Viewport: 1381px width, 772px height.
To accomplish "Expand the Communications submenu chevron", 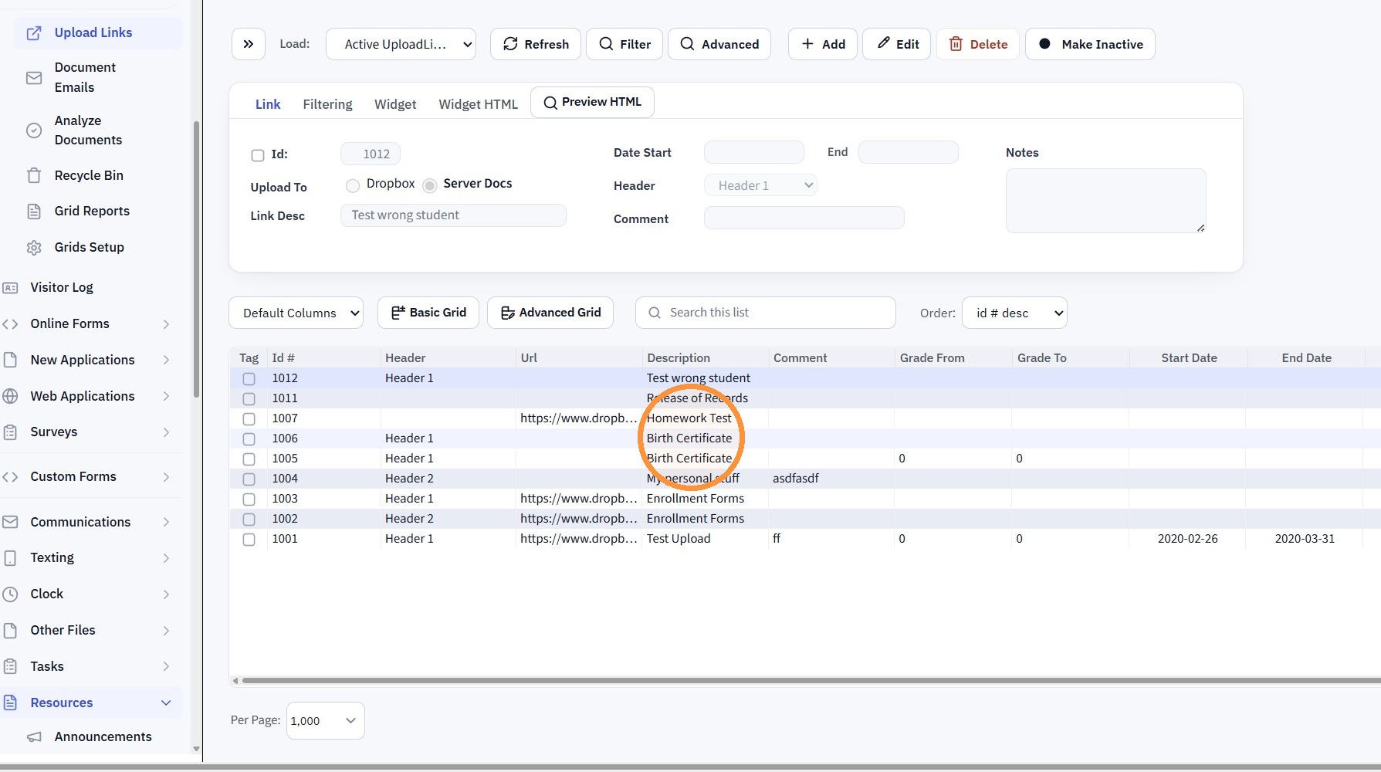I will 166,522.
